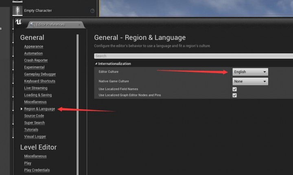Open the Editor Culture dropdown
Screen dimensions: 293x175
pyautogui.click(x=250, y=72)
